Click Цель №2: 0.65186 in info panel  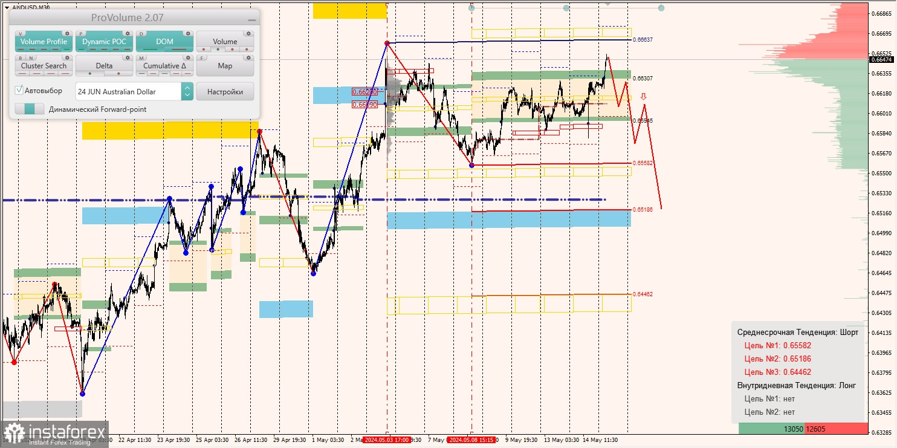[x=777, y=359]
